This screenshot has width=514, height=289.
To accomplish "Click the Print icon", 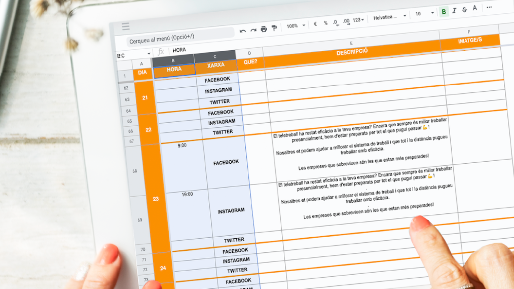I will point(264,29).
